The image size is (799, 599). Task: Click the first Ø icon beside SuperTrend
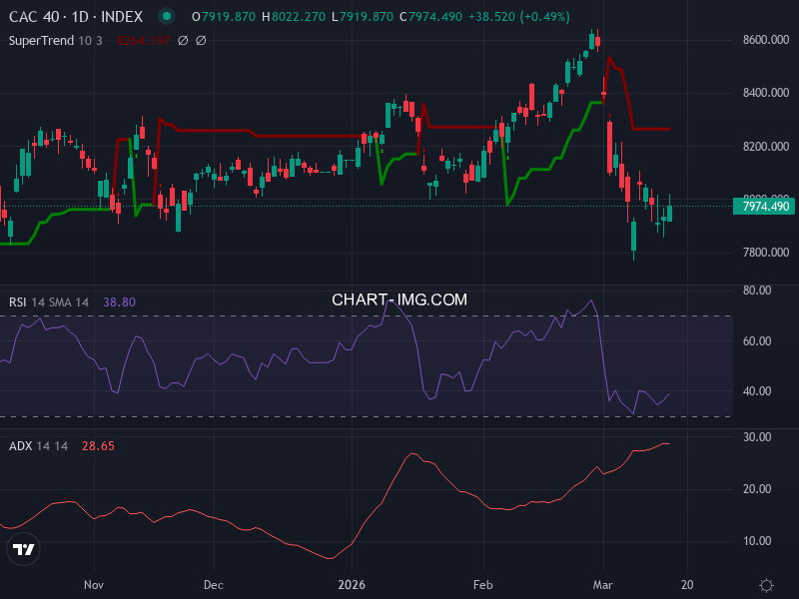click(182, 41)
